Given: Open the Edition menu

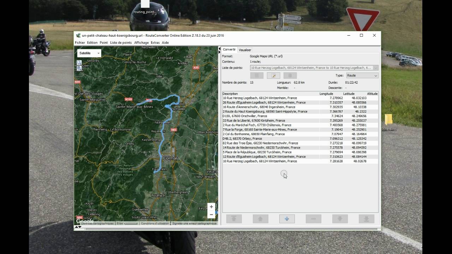Looking at the screenshot, I should click(92, 43).
